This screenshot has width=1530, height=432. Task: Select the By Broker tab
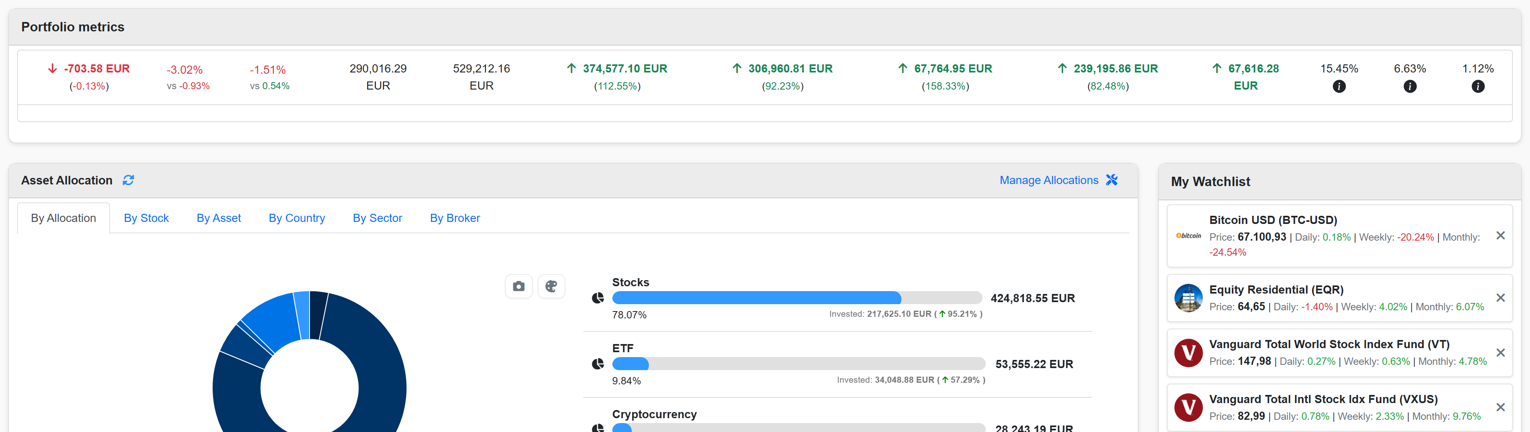pyautogui.click(x=454, y=218)
